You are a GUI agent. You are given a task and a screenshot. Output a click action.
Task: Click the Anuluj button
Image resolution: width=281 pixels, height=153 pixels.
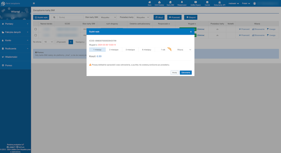point(174,73)
